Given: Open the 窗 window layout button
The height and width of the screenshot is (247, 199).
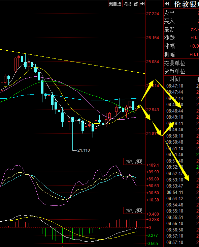Looking at the screenshot, I should pos(136,4).
